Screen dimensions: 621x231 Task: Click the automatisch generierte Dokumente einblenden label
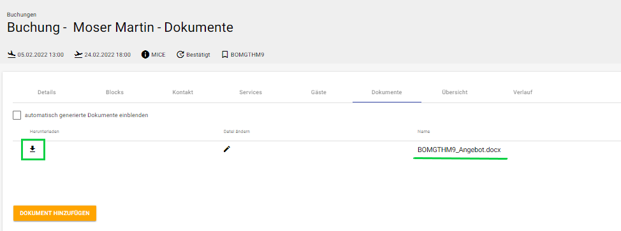coord(87,116)
